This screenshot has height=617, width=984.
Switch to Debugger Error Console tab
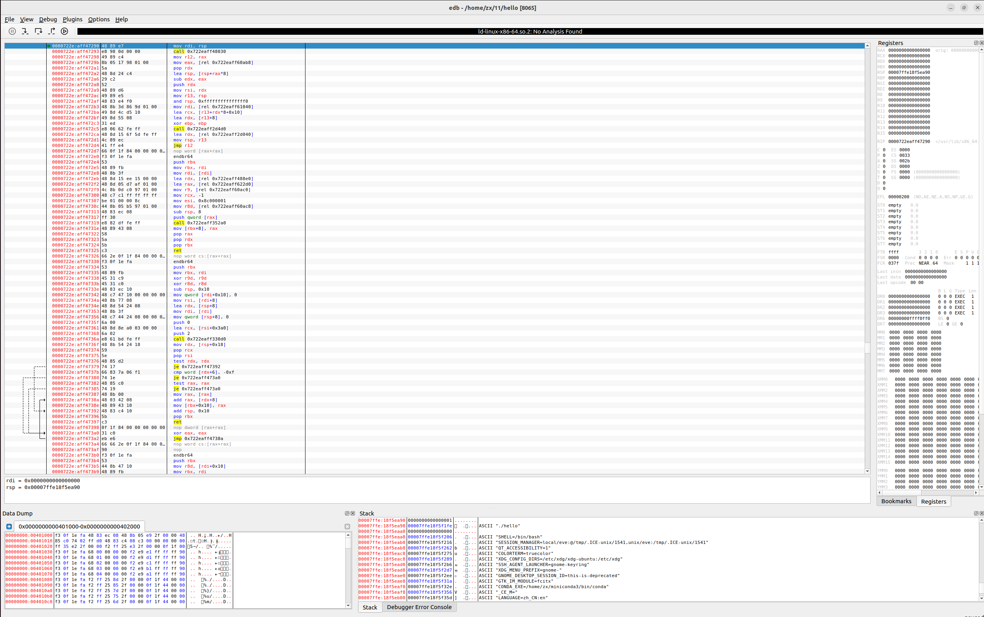(x=419, y=607)
